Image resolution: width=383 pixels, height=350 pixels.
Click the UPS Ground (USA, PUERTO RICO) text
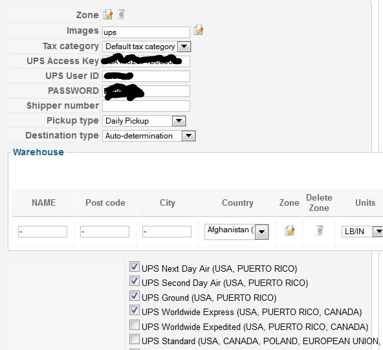click(209, 298)
